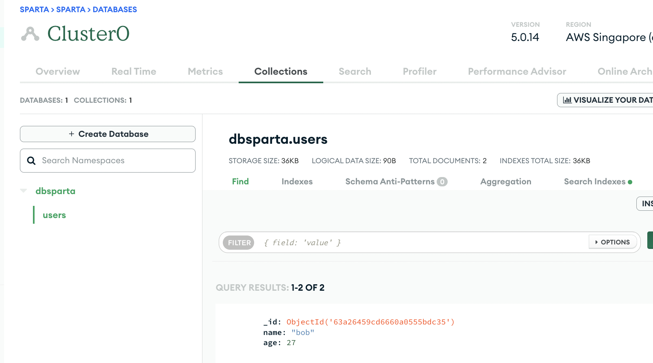Select the Collections tab
This screenshot has width=653, height=363.
[x=281, y=71]
